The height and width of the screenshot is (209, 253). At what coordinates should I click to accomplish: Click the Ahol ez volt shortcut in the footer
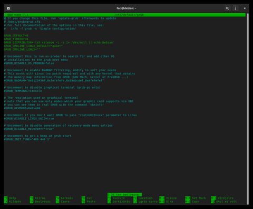pyautogui.click(x=224, y=202)
